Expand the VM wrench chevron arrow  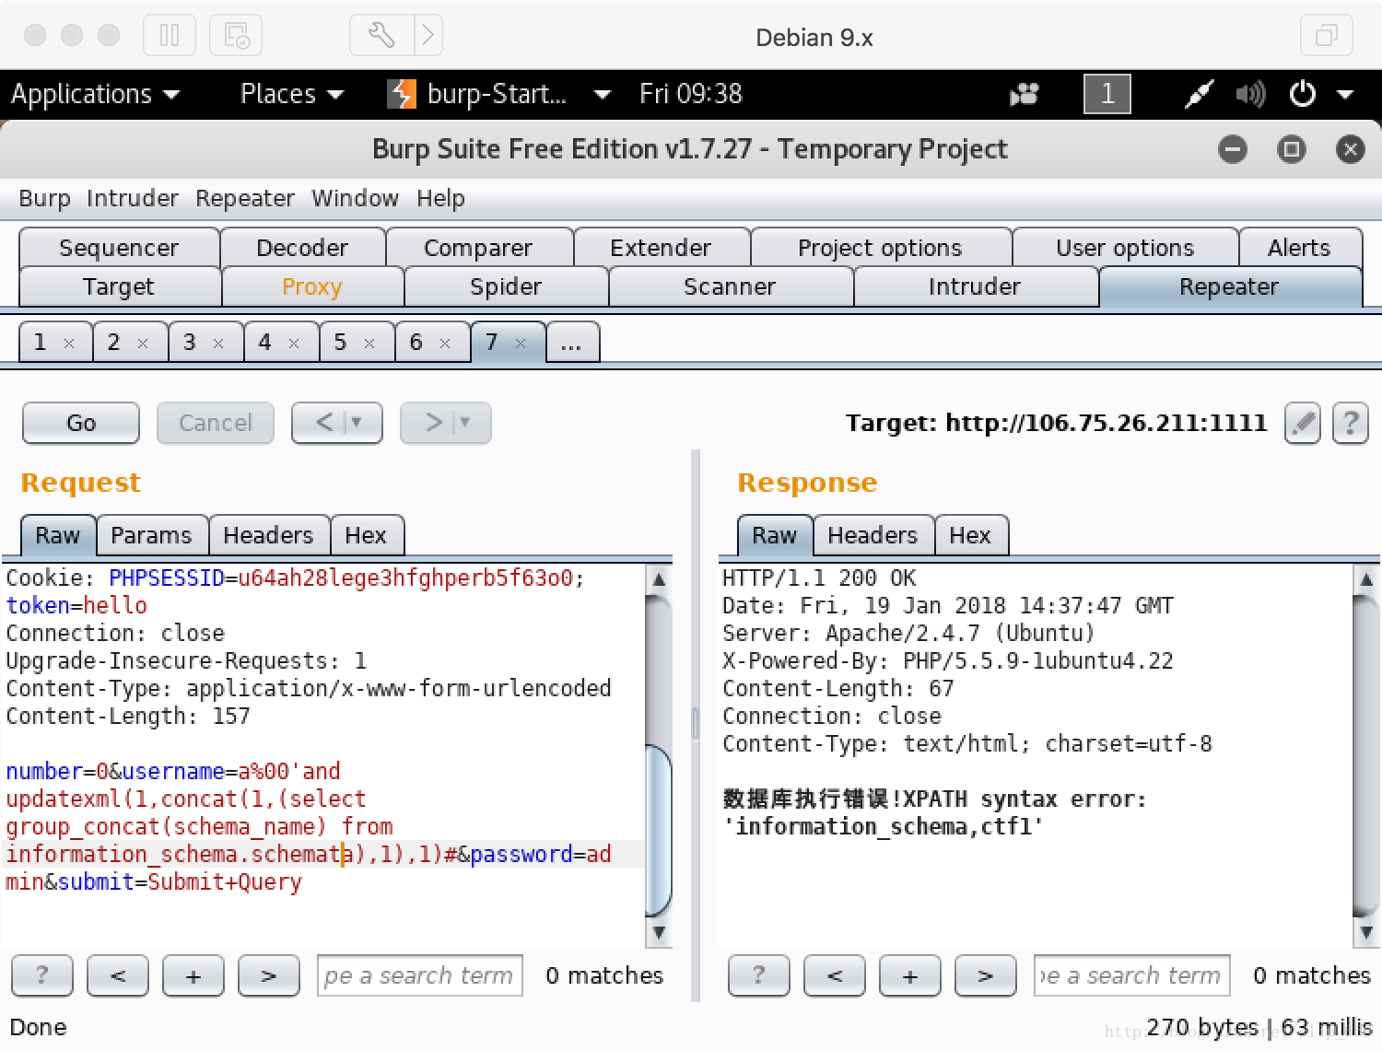[428, 36]
